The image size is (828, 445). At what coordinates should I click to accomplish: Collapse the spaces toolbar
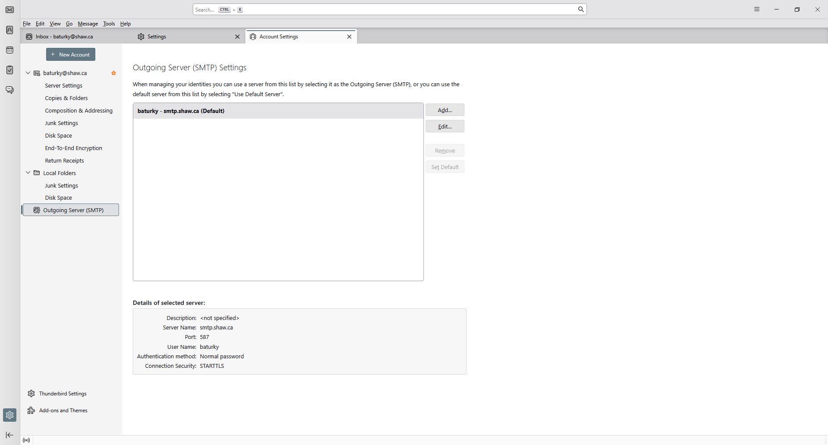tap(9, 435)
